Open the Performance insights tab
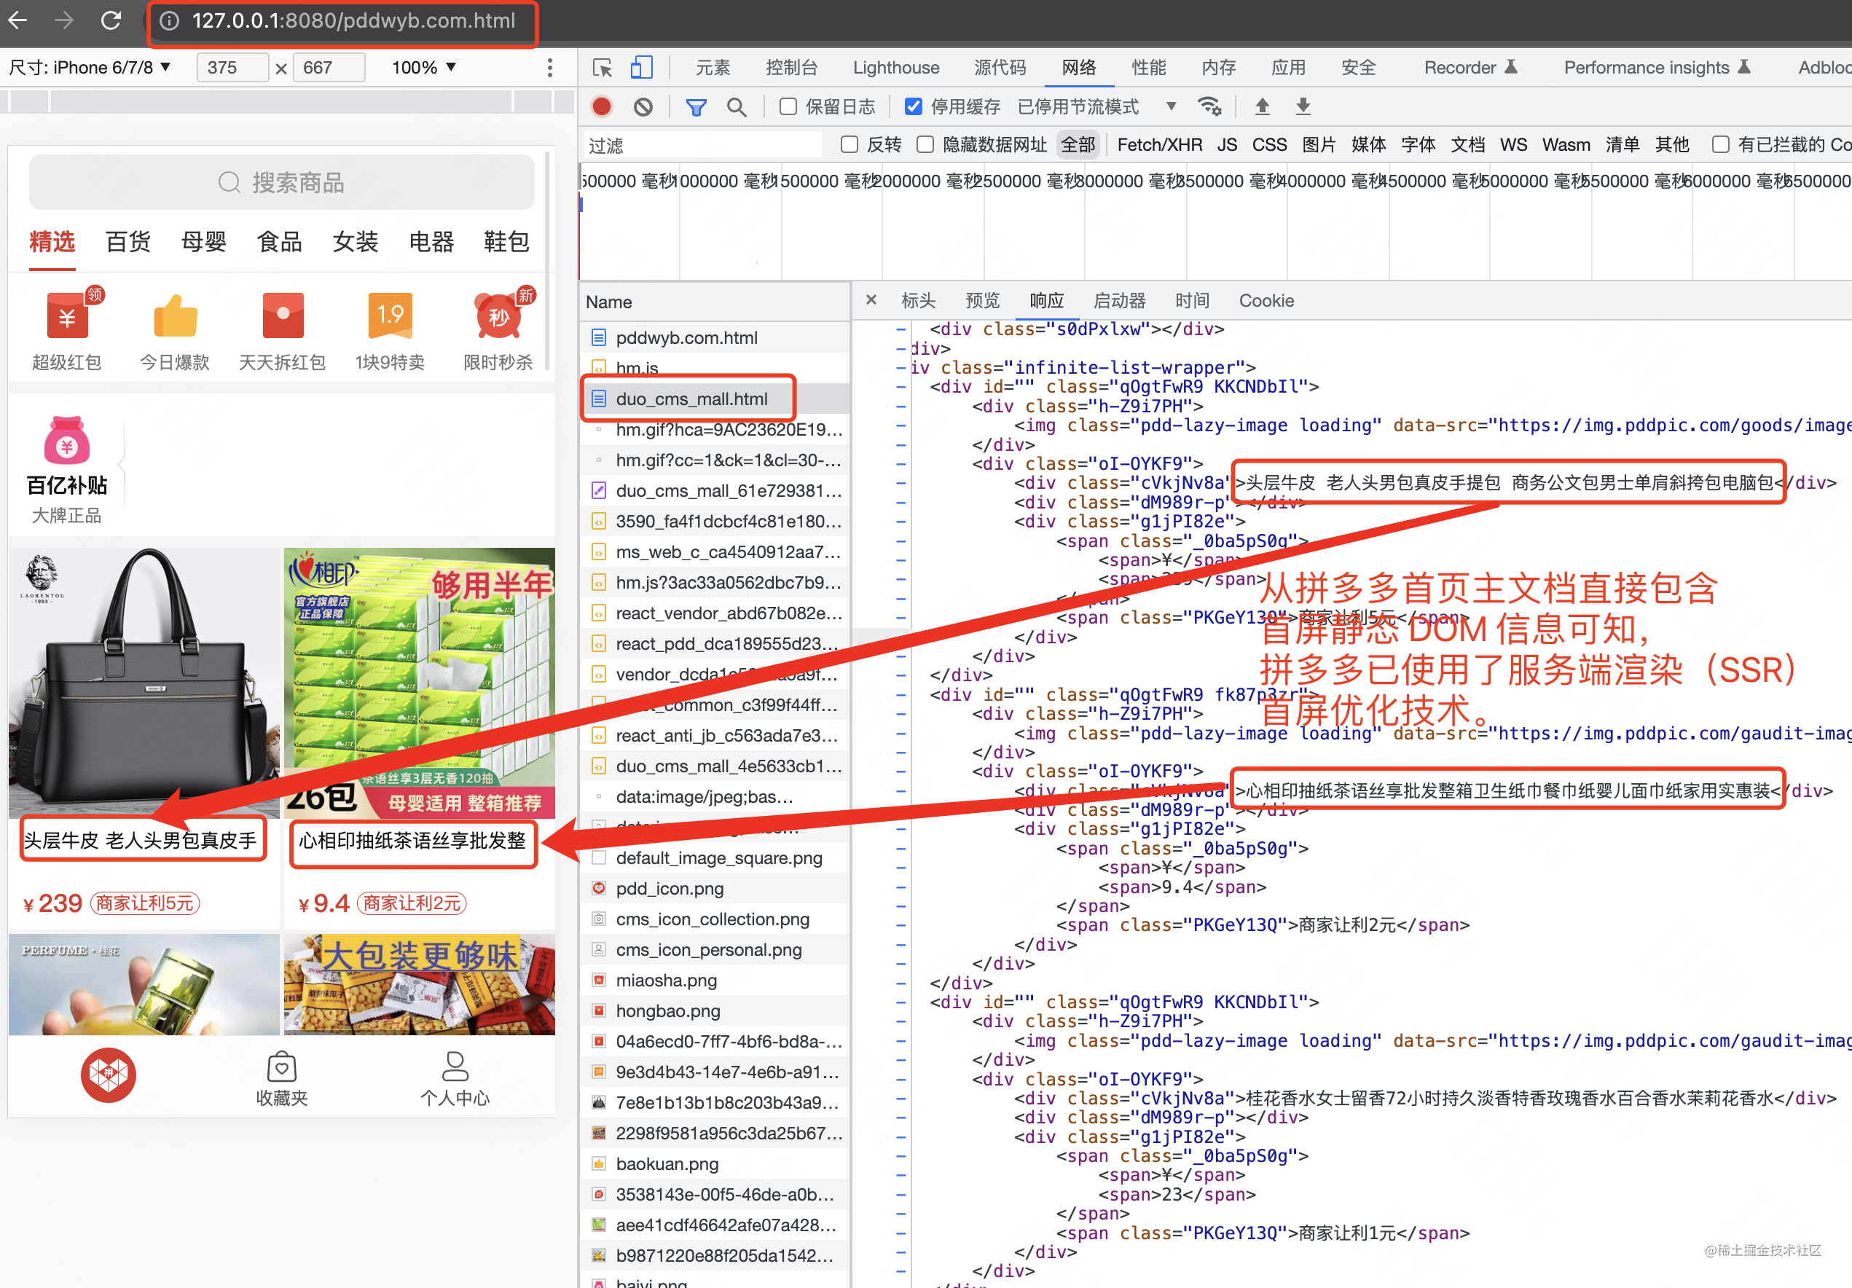Image resolution: width=1852 pixels, height=1288 pixels. [x=1657, y=68]
